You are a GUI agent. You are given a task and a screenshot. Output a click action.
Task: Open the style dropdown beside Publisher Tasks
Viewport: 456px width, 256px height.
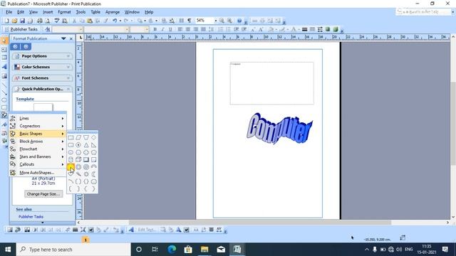click(x=81, y=29)
